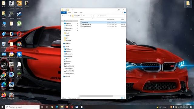This screenshot has width=194, height=109.
Task: Click the 28°C Clear weather widget
Action: (162, 107)
